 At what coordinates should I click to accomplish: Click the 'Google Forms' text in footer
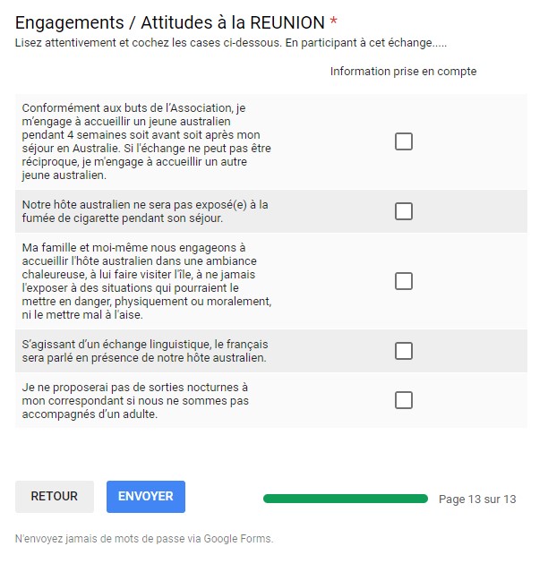237,539
